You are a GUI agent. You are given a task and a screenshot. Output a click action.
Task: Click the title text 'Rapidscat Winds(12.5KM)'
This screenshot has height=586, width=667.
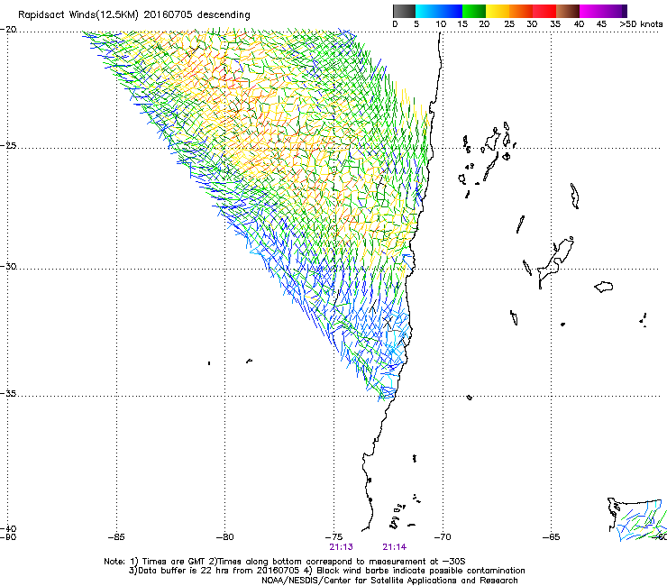[x=78, y=15]
